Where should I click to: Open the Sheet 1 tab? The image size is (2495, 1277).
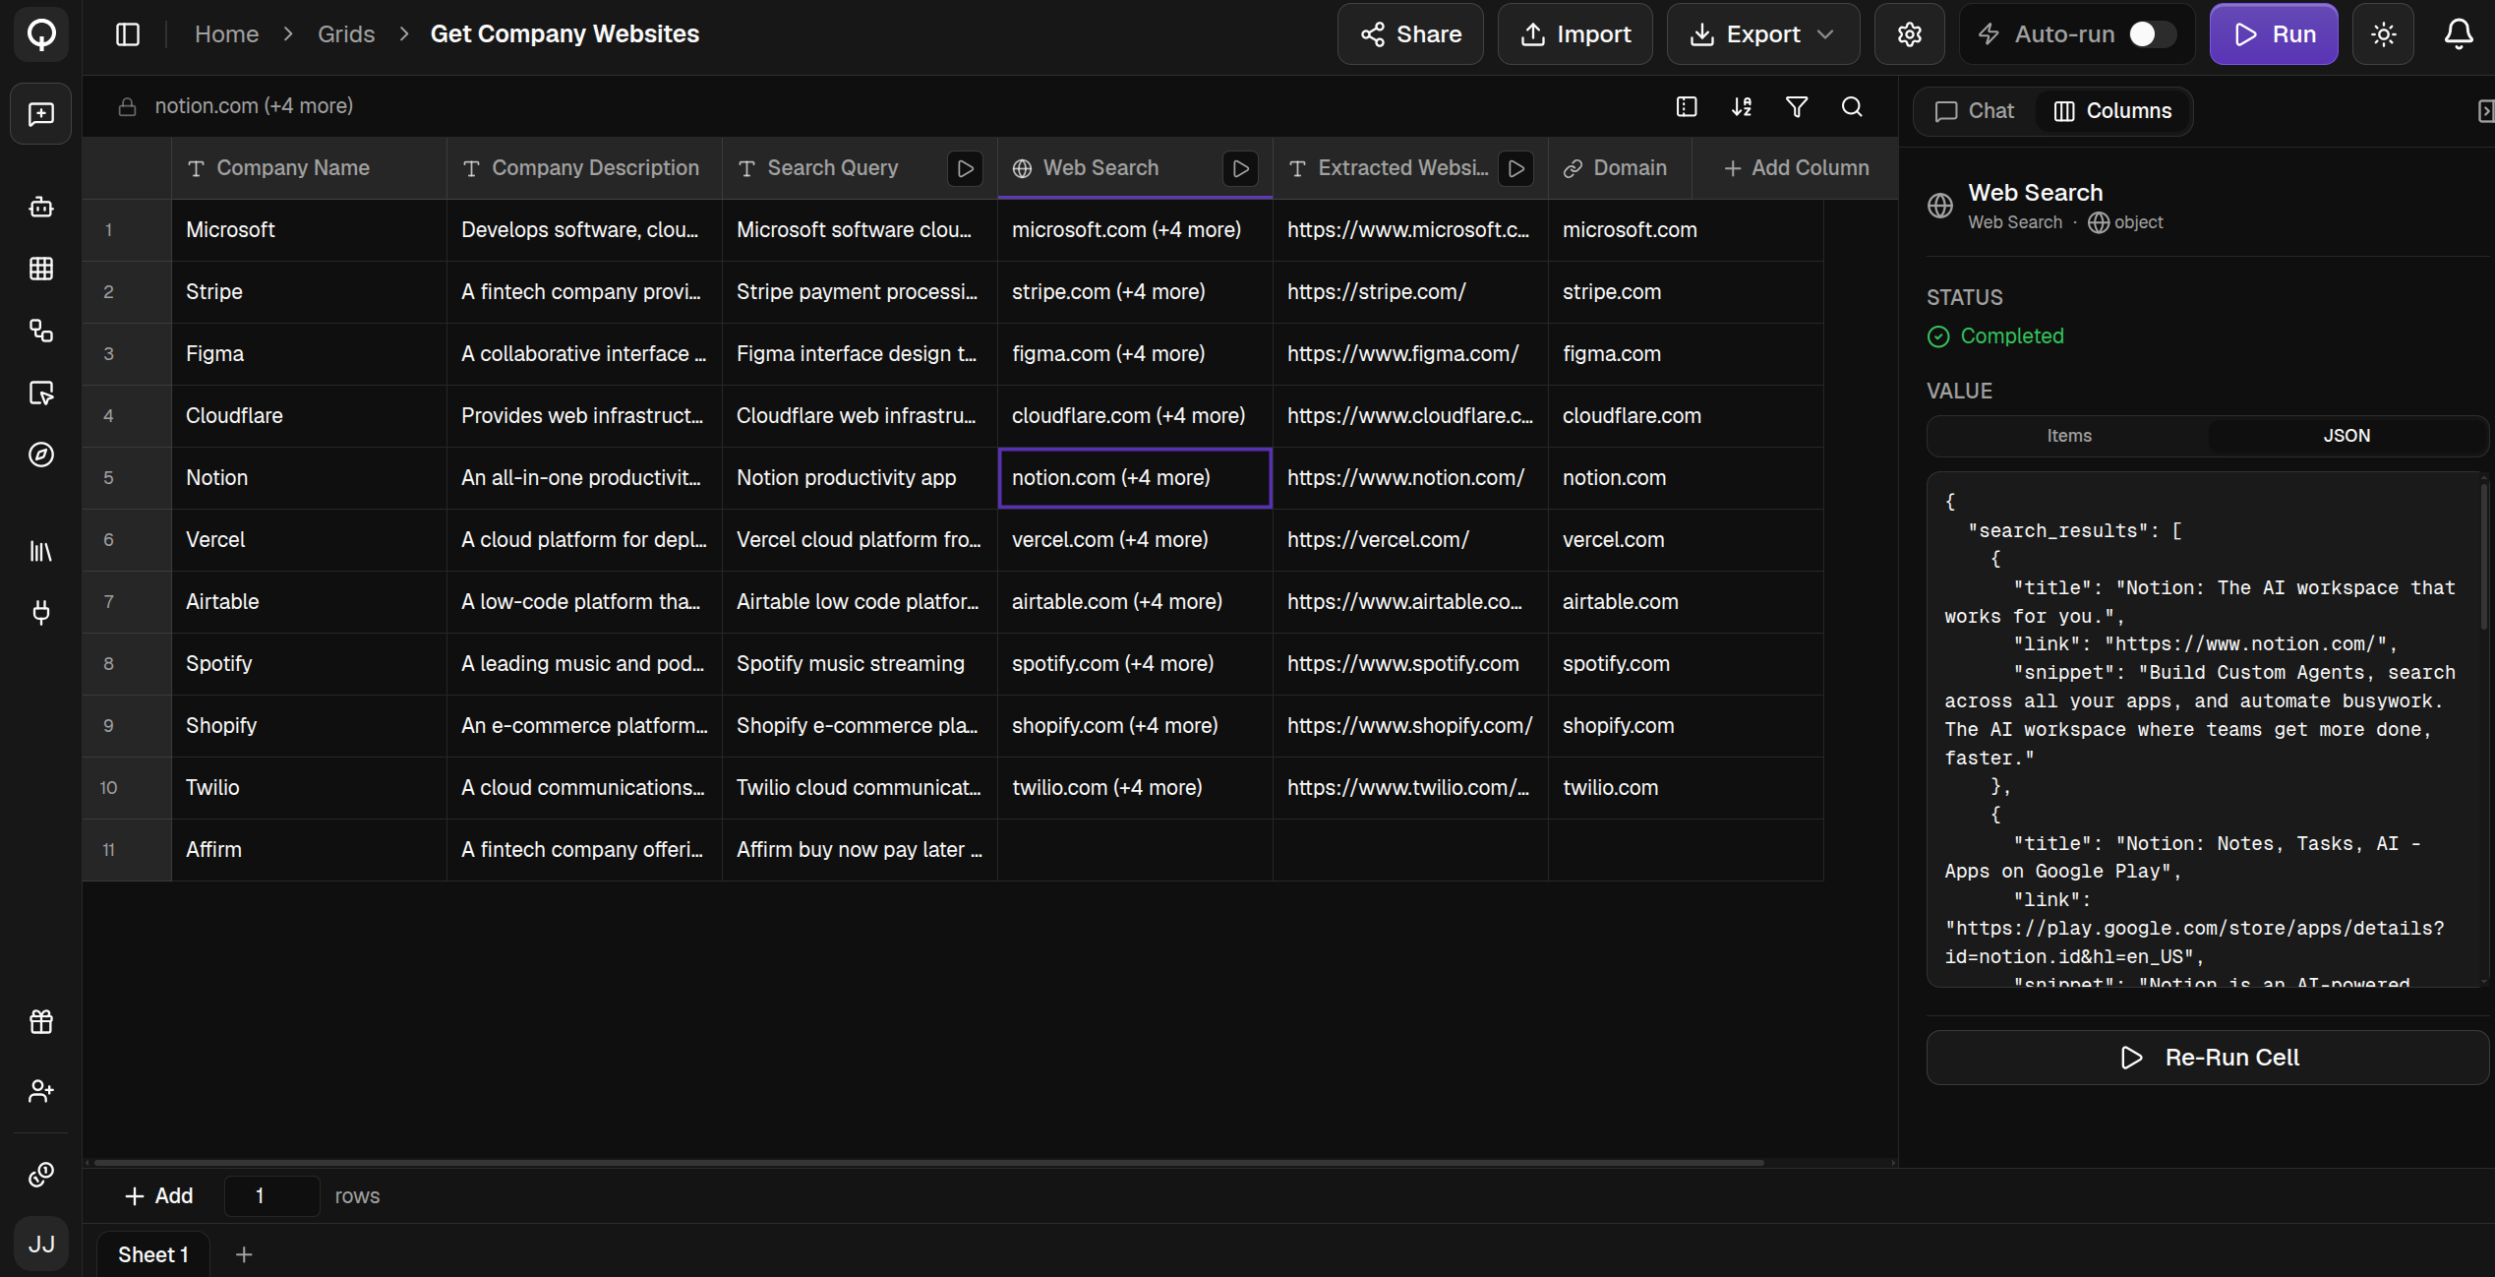click(x=153, y=1254)
